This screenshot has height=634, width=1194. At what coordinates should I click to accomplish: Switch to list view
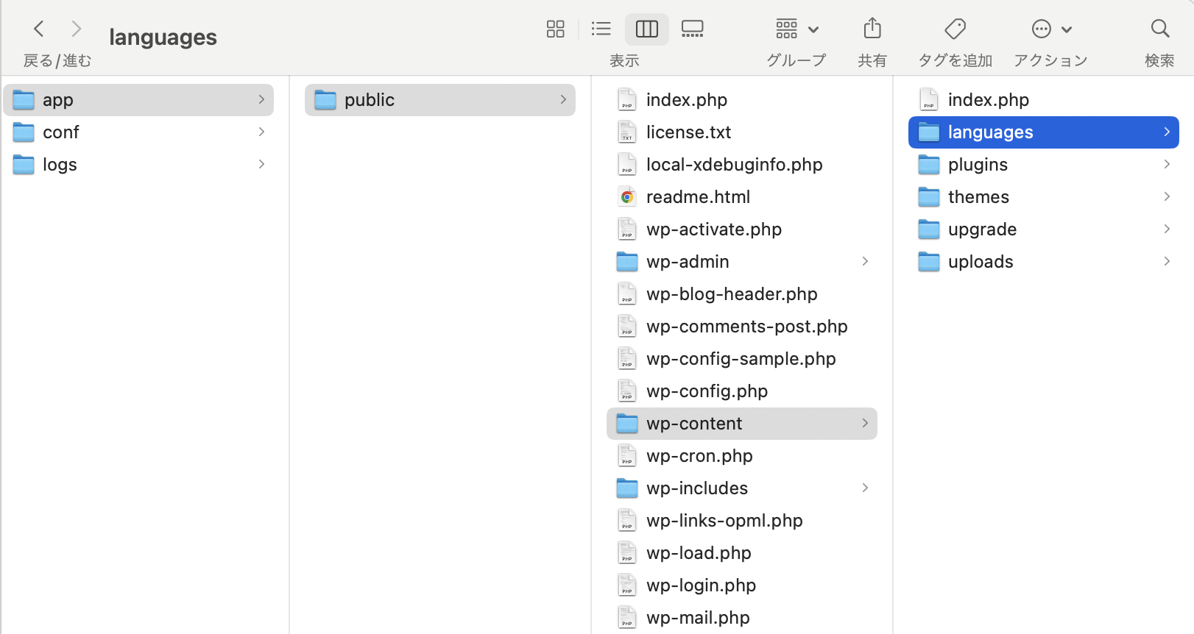pyautogui.click(x=601, y=29)
